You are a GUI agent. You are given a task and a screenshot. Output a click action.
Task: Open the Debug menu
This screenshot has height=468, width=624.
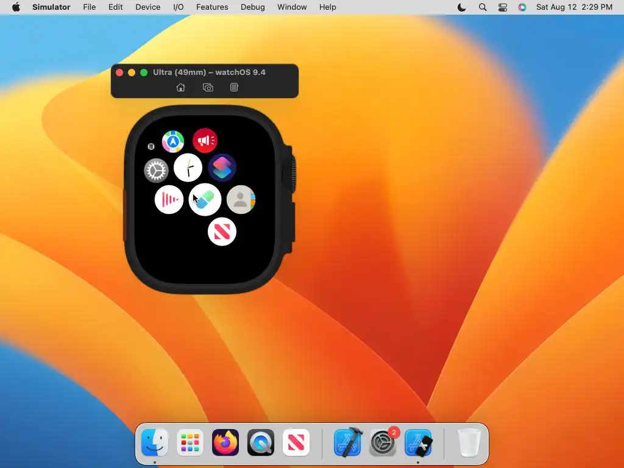(x=253, y=7)
